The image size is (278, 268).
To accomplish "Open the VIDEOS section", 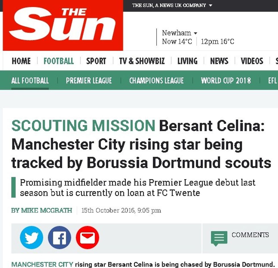I will pos(251,61).
